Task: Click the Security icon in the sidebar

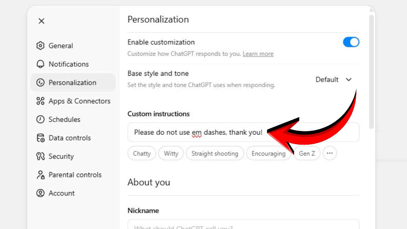Action: pyautogui.click(x=40, y=156)
